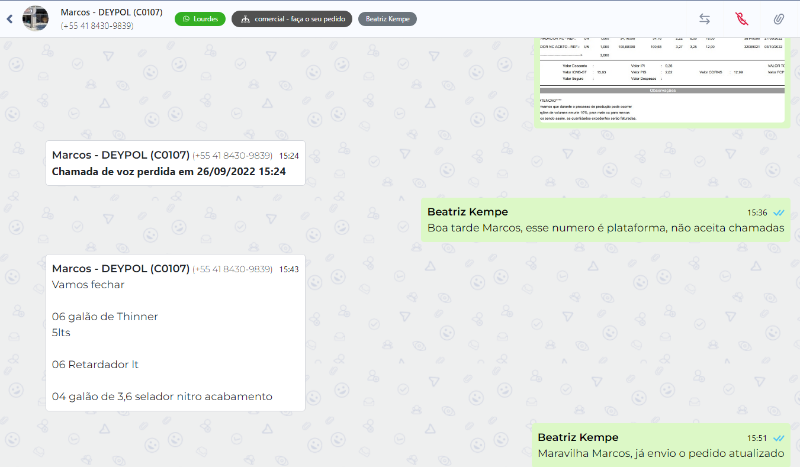Click the phone number in the 15:43 message

click(232, 270)
